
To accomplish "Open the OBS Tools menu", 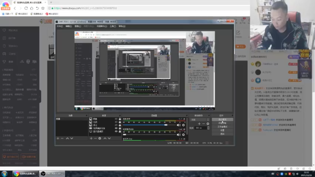I will point(113,26).
